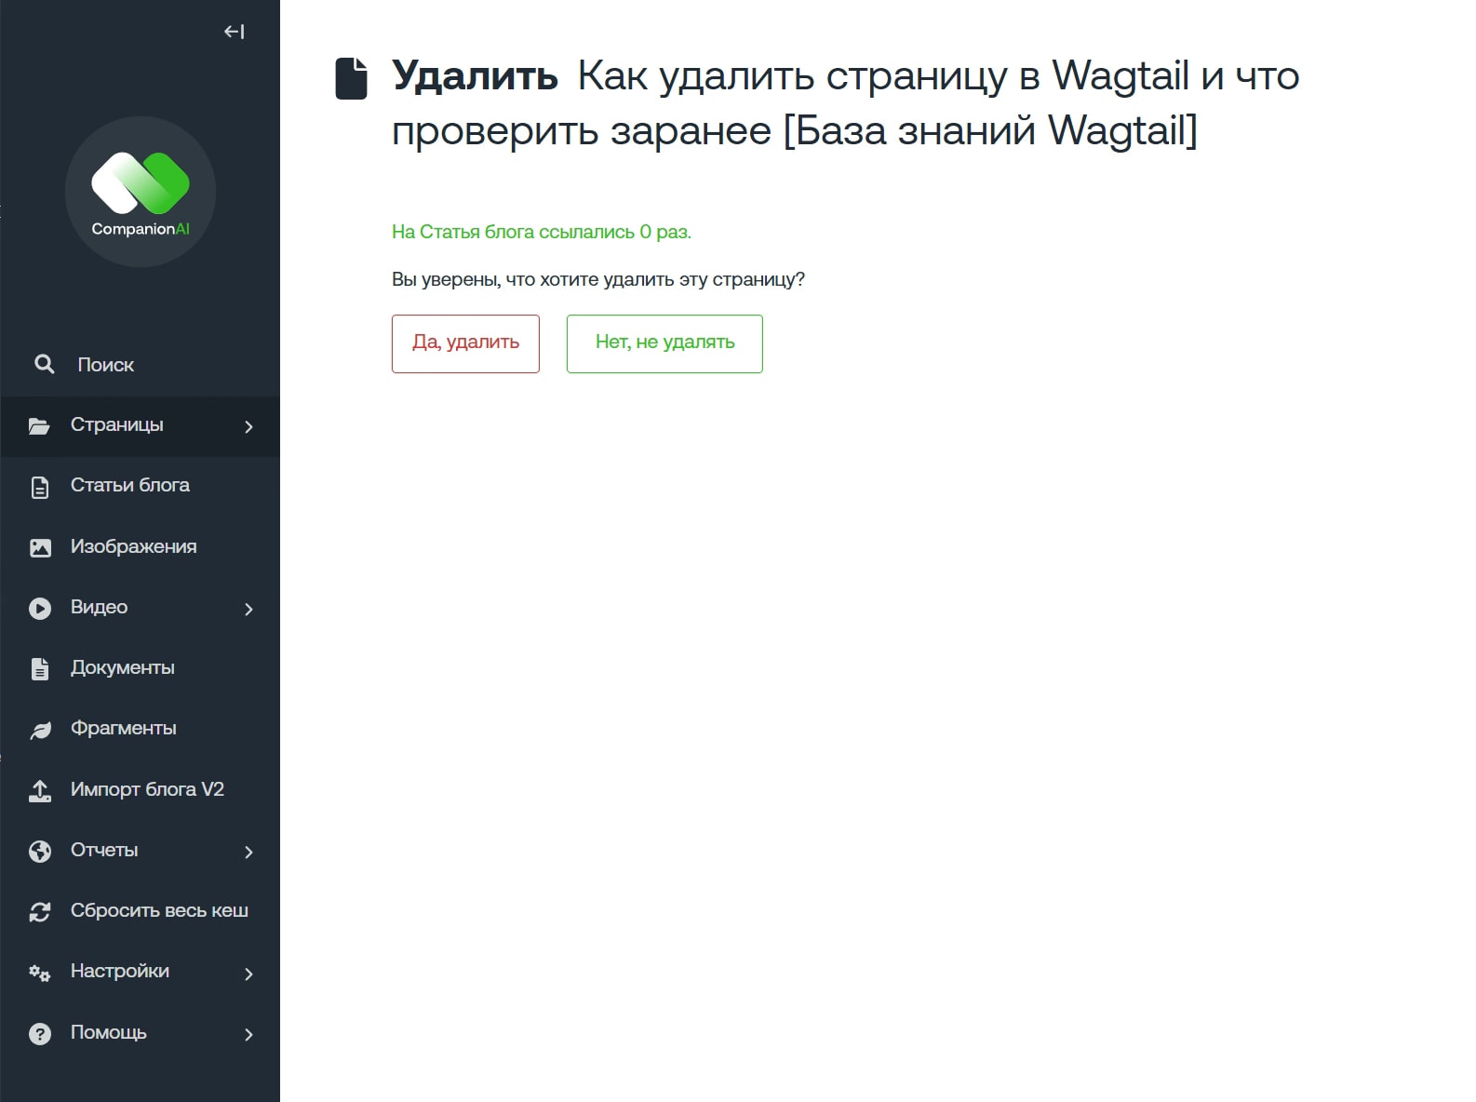Click the Documents file icon
The image size is (1476, 1102).
[x=40, y=669]
